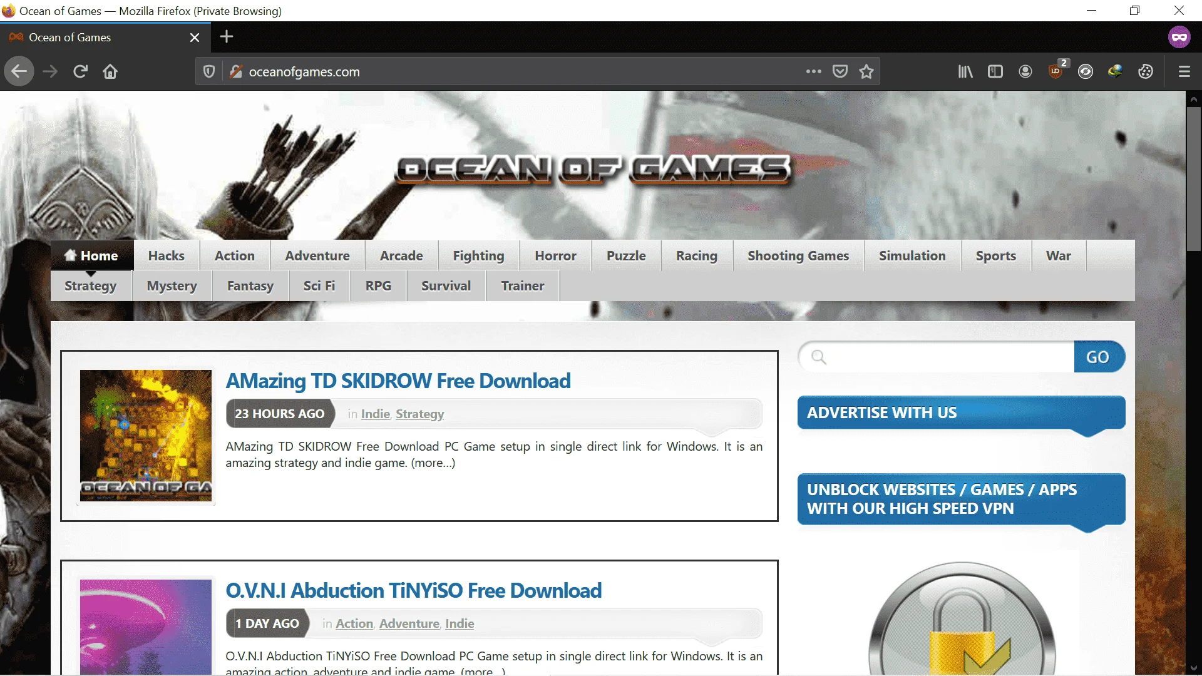Open the Fighting category
The height and width of the screenshot is (676, 1202).
pos(479,255)
